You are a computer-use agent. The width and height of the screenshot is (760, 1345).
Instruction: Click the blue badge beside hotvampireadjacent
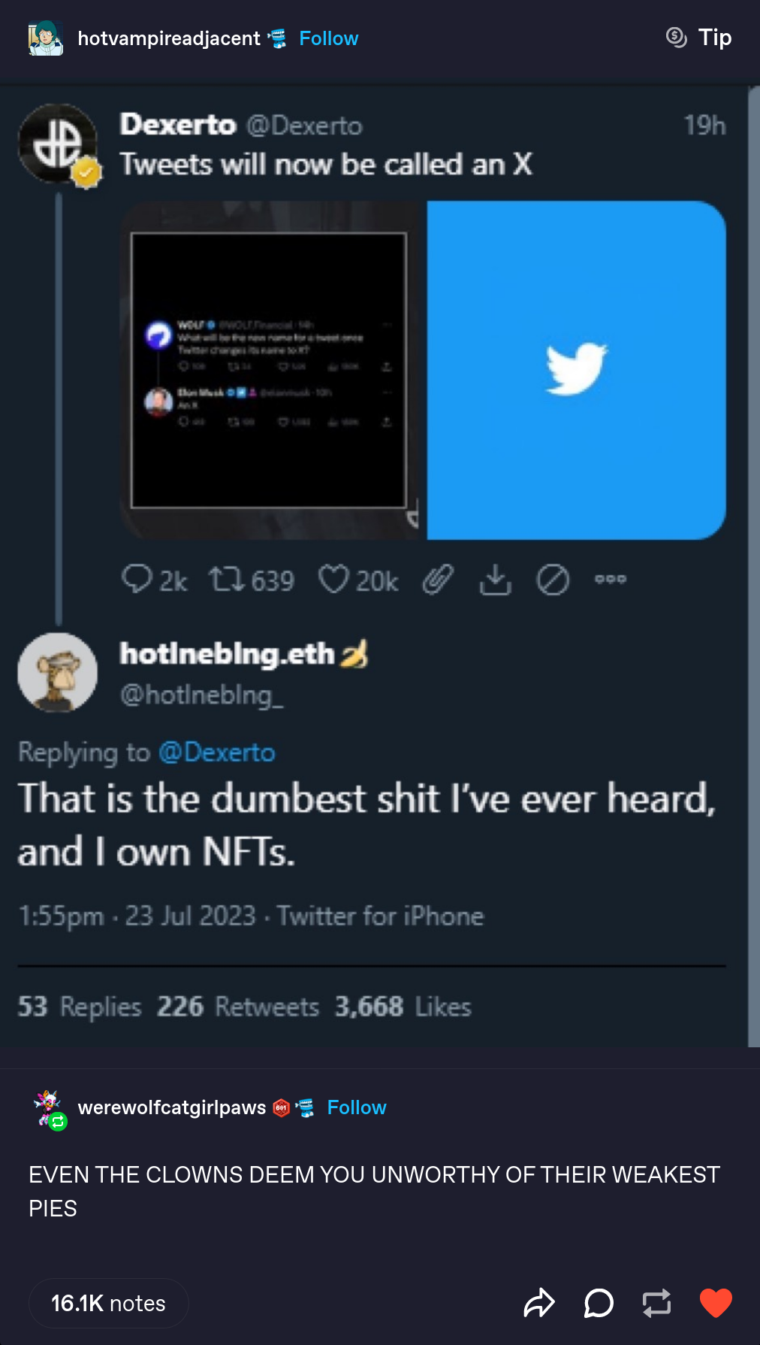click(277, 38)
